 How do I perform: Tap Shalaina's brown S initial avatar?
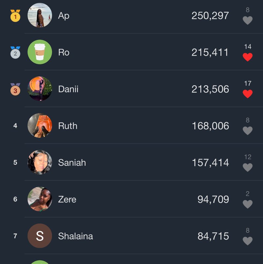click(x=40, y=236)
